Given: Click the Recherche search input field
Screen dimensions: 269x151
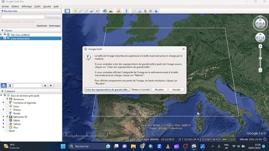Looking at the screenshot, I should [x=23, y=17].
